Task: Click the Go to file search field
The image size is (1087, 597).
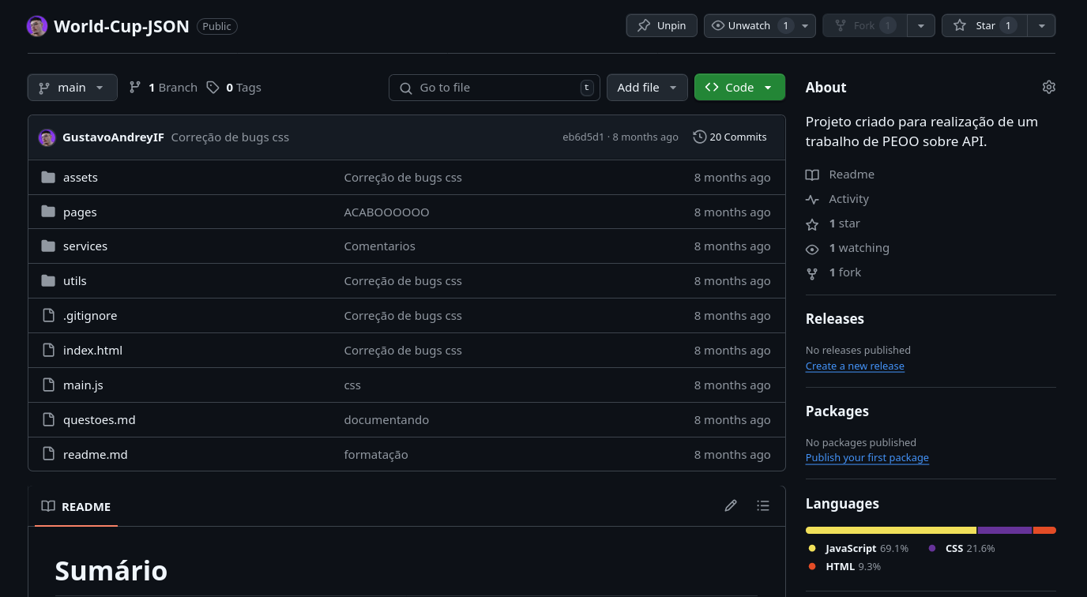Action: coord(494,88)
